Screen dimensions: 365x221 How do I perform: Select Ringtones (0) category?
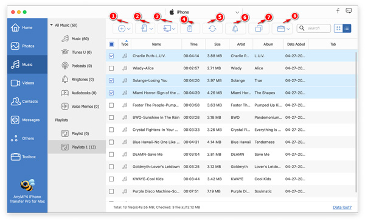(77, 79)
